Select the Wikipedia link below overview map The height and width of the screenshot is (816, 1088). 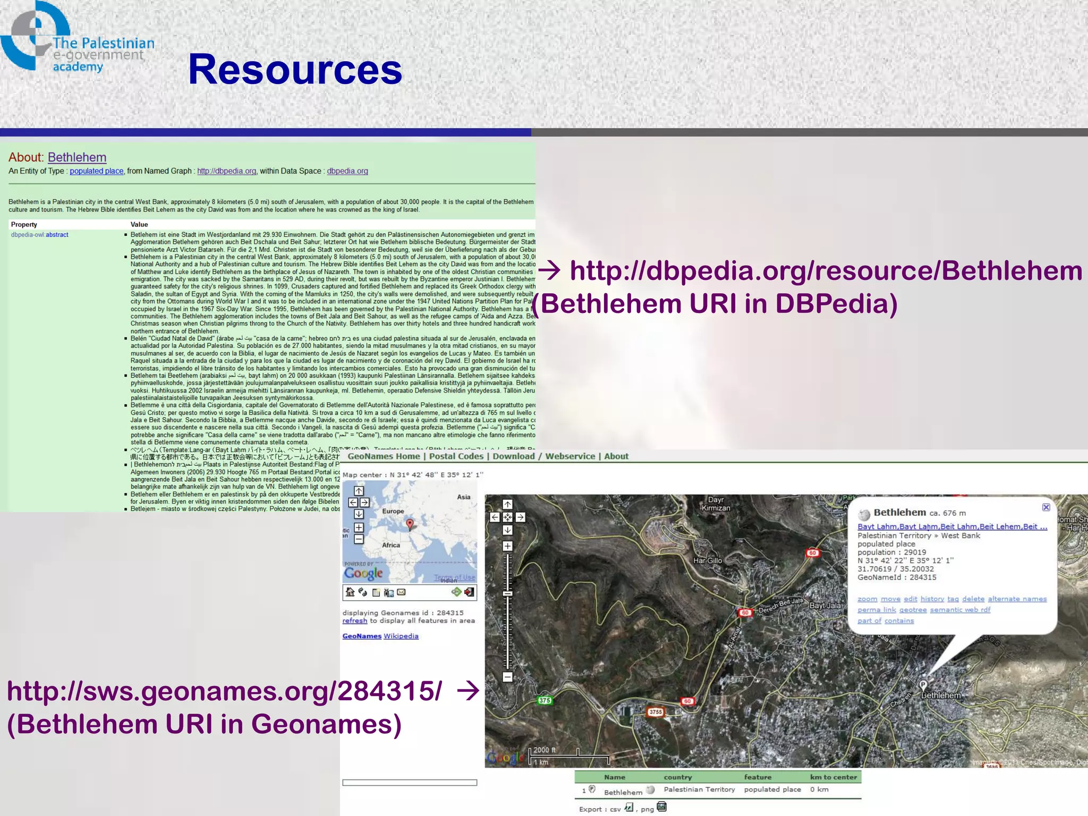tap(401, 636)
